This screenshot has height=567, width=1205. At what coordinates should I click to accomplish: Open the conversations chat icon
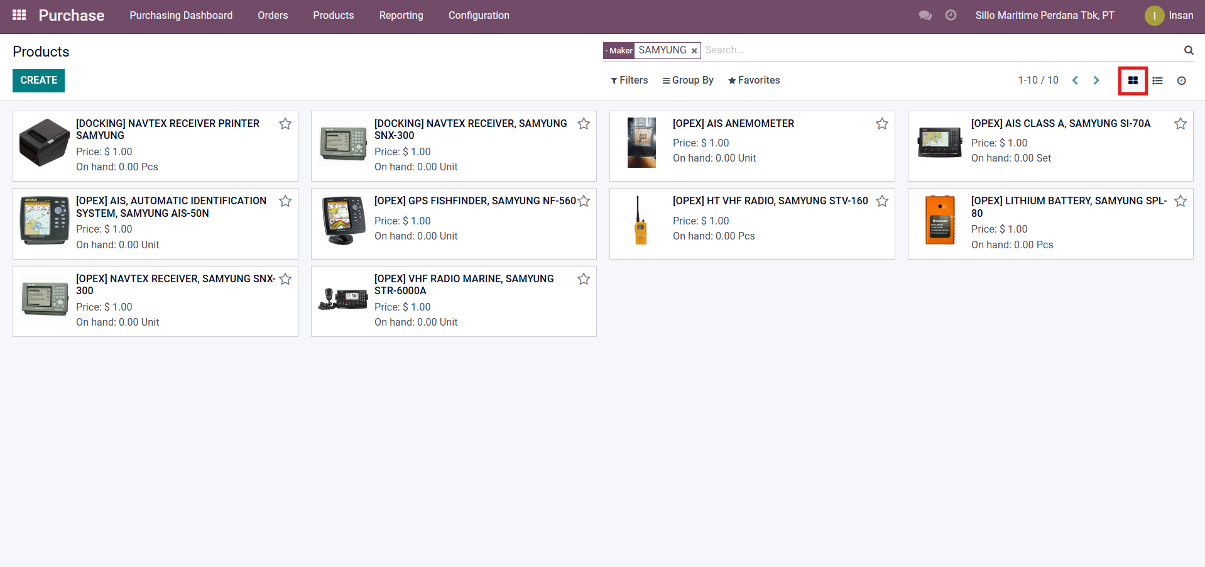(925, 15)
